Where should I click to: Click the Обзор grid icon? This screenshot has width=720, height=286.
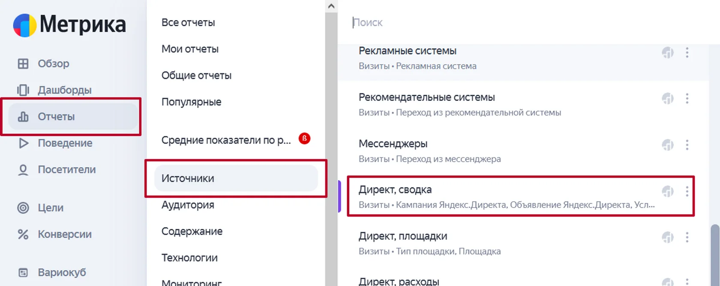coord(23,64)
